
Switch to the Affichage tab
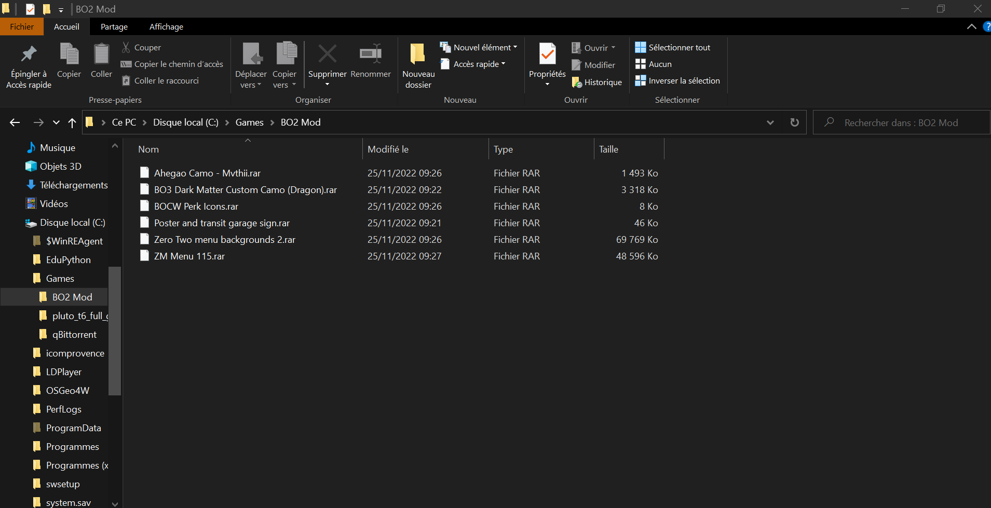[x=166, y=26]
